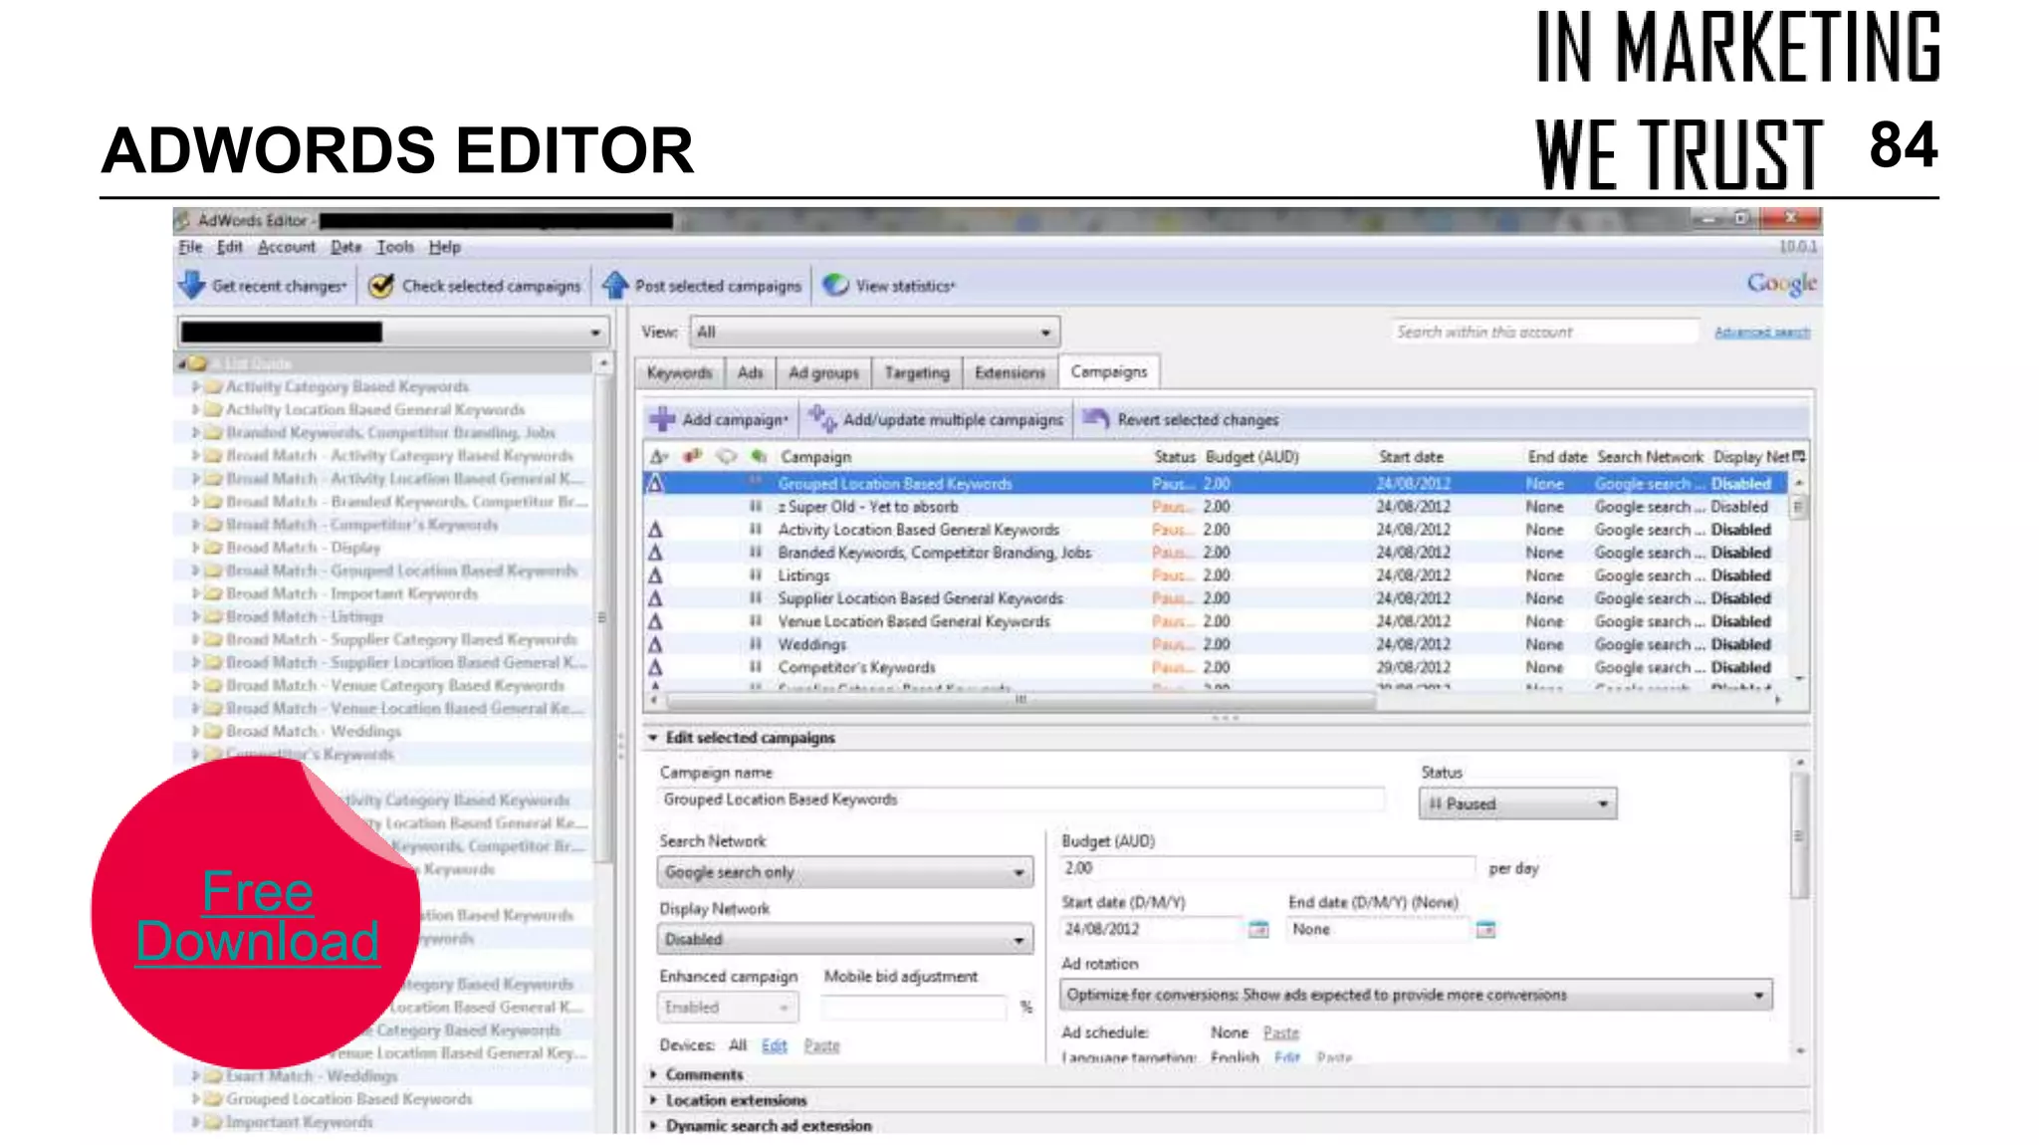
Task: Open the Start date calendar picker
Action: (1258, 929)
